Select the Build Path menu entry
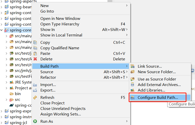 click(81, 66)
